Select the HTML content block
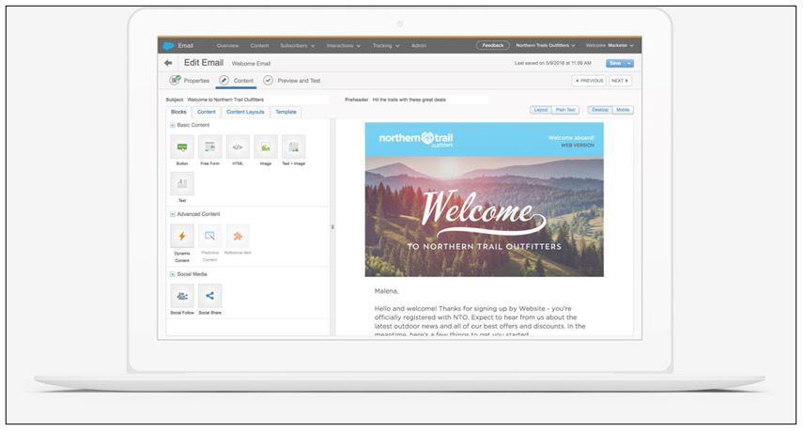This screenshot has height=431, width=803. click(x=238, y=146)
